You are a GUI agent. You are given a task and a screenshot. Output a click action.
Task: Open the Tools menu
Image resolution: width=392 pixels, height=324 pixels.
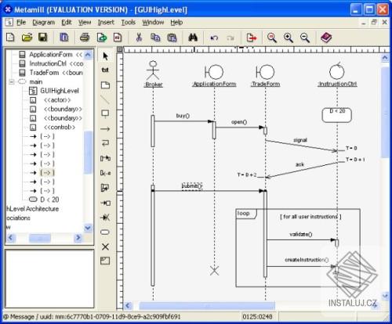[128, 23]
